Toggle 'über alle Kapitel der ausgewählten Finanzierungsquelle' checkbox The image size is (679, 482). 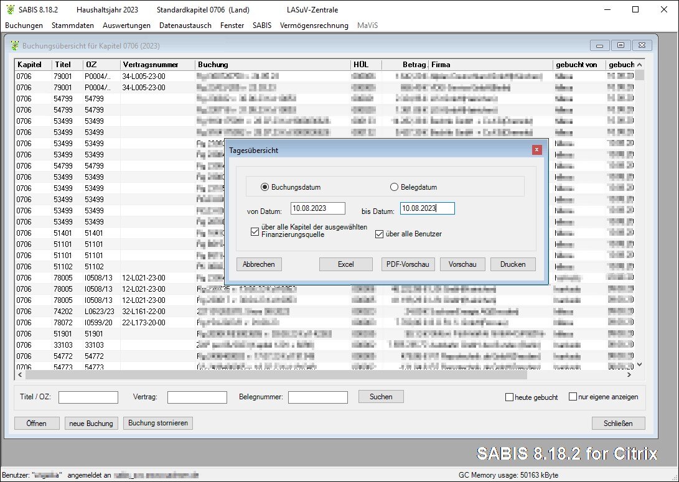255,231
